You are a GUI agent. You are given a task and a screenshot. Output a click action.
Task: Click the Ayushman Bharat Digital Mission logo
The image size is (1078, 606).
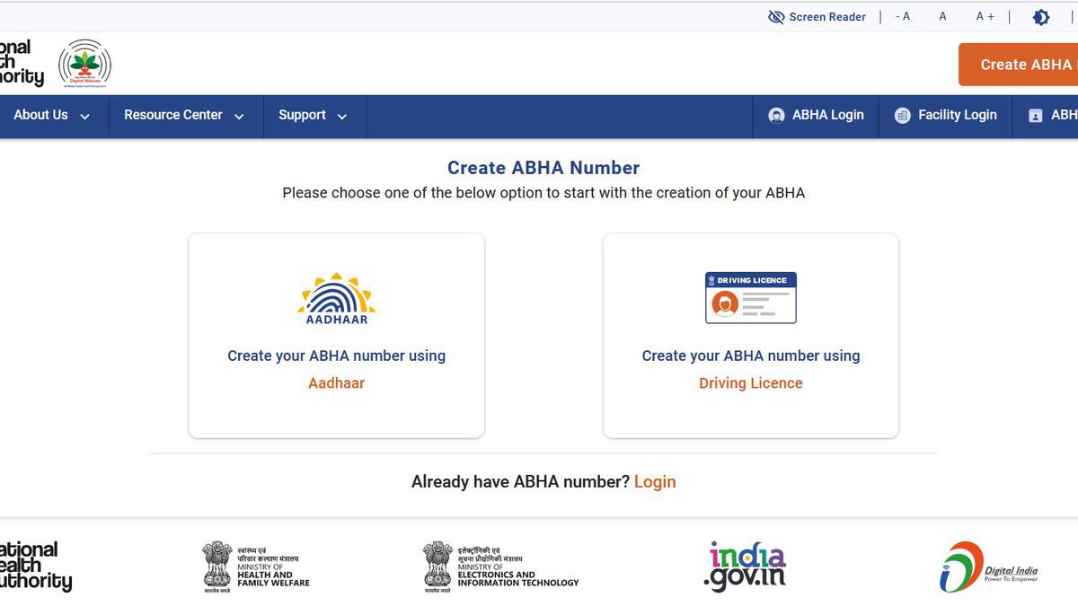[x=84, y=65]
